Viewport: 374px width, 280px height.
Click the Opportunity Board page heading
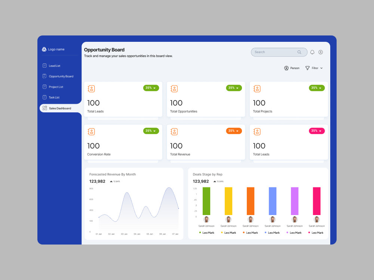tap(104, 50)
